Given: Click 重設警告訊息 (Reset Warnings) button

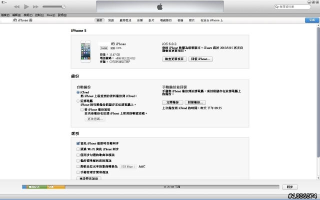Looking at the screenshot, I should [89, 178].
